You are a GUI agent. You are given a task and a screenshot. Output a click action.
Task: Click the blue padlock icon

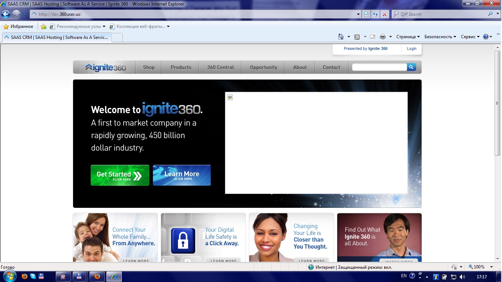(x=183, y=241)
